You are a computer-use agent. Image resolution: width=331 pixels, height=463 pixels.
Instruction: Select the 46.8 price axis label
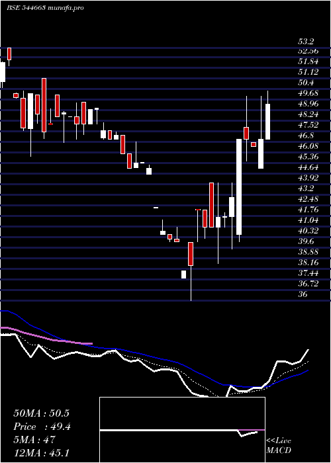click(x=306, y=136)
